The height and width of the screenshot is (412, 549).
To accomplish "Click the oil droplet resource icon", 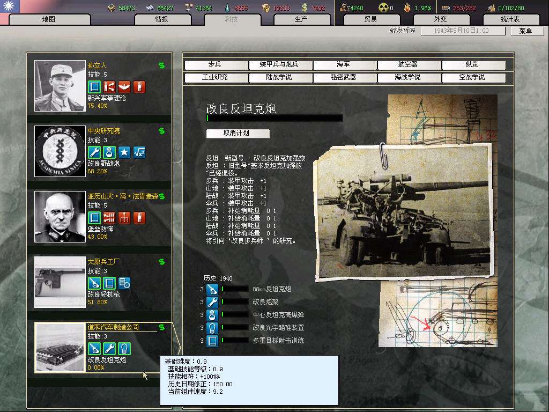I will 228,8.
